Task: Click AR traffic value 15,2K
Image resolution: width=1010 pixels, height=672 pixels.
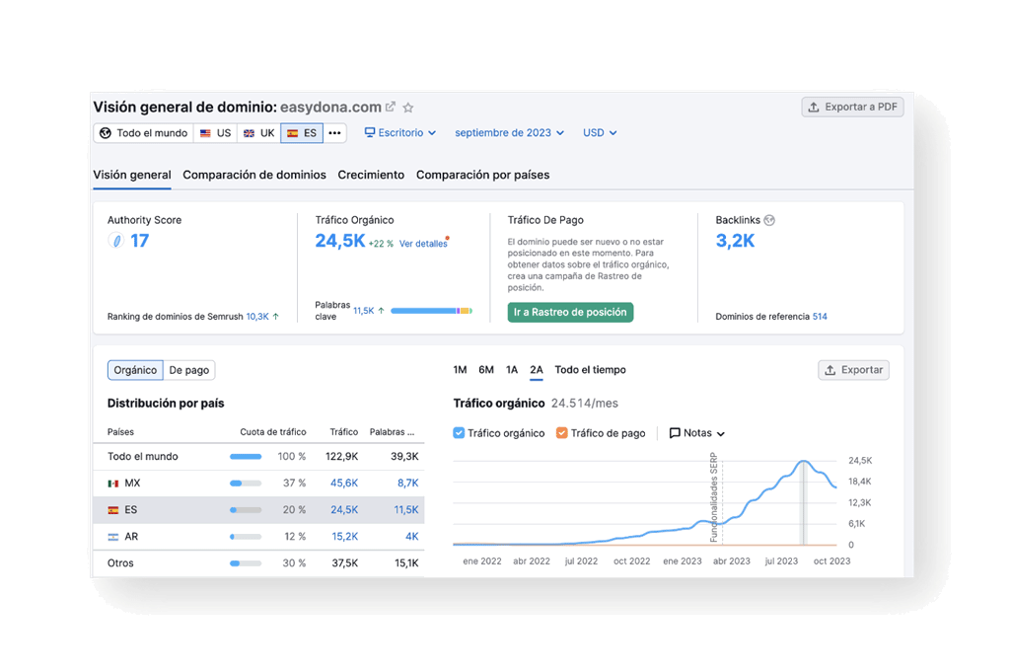Action: [344, 537]
